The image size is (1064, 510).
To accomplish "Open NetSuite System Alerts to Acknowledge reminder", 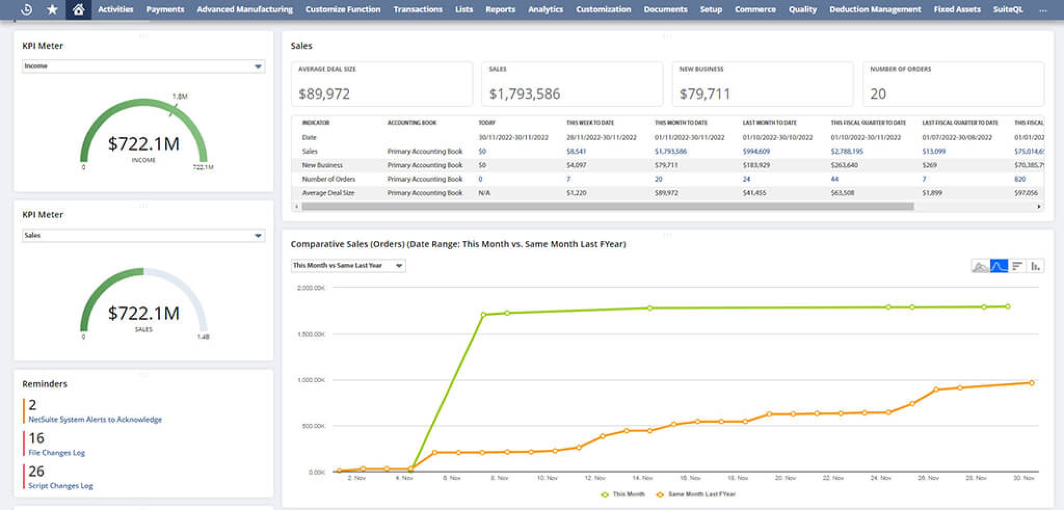I will coord(95,420).
